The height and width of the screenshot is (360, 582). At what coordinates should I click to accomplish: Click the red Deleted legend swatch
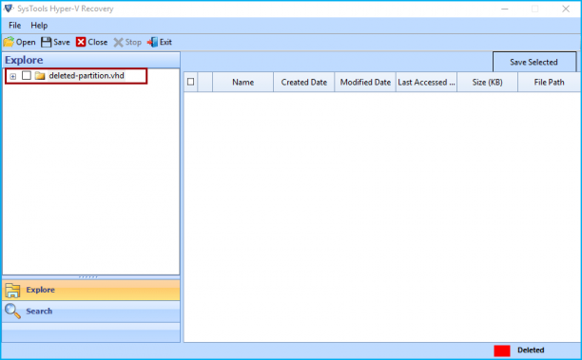click(502, 351)
